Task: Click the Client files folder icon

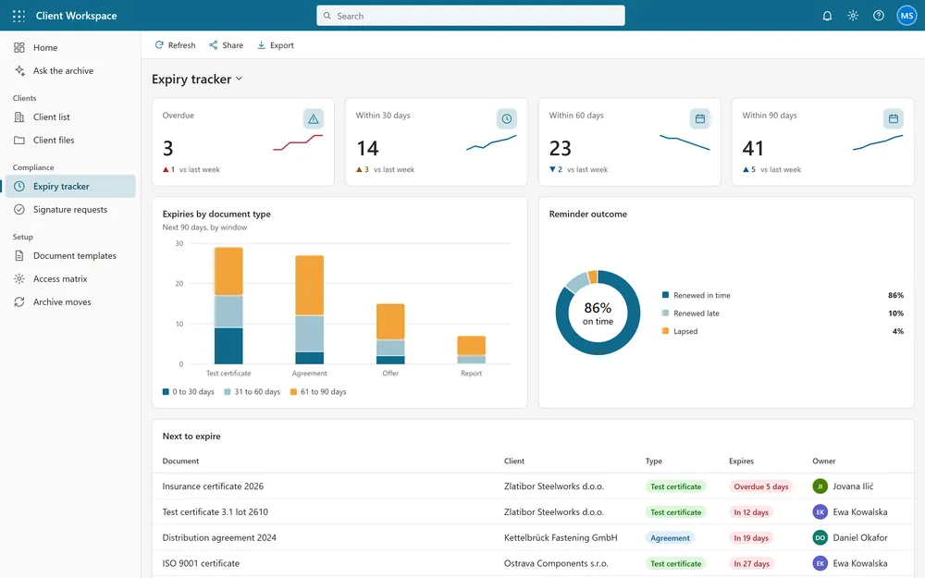Action: click(19, 141)
